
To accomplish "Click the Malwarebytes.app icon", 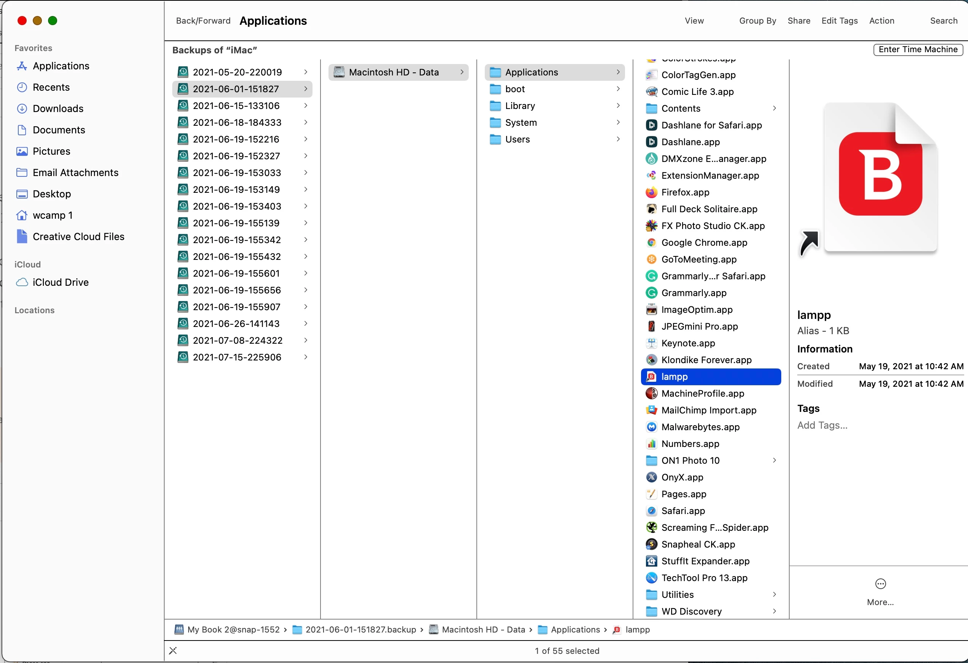I will (651, 427).
